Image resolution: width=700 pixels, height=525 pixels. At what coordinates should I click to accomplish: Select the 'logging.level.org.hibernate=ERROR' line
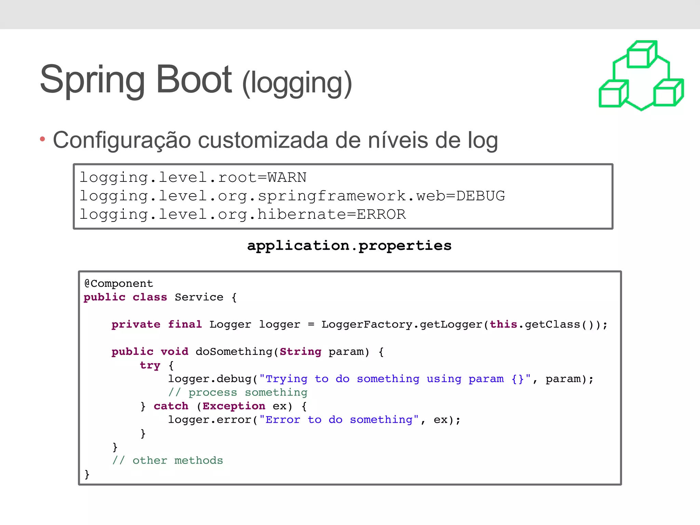tap(243, 215)
